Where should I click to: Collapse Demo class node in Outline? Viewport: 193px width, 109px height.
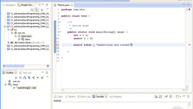click(x=5, y=84)
